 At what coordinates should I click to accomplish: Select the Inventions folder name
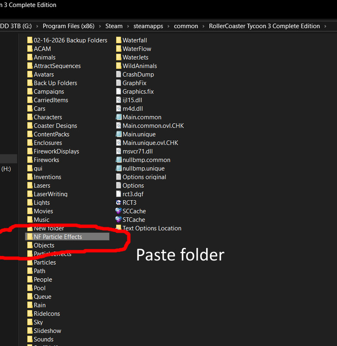[48, 177]
